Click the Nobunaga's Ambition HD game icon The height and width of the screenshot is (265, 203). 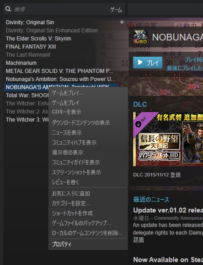coord(140,37)
